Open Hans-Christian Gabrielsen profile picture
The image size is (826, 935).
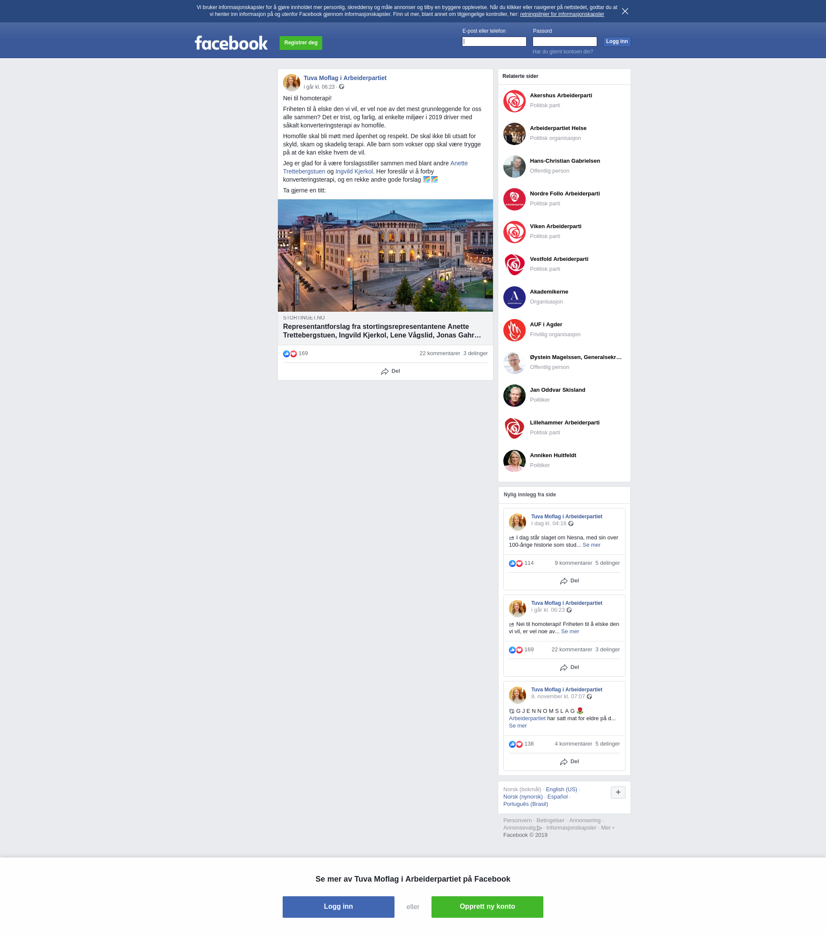tap(514, 167)
